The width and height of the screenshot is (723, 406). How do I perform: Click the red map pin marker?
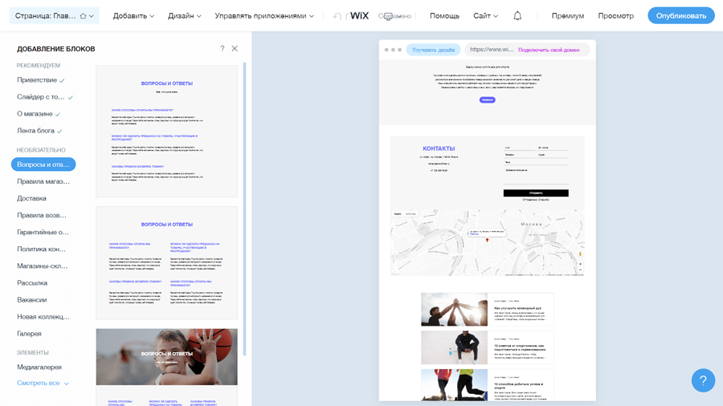[x=487, y=240]
